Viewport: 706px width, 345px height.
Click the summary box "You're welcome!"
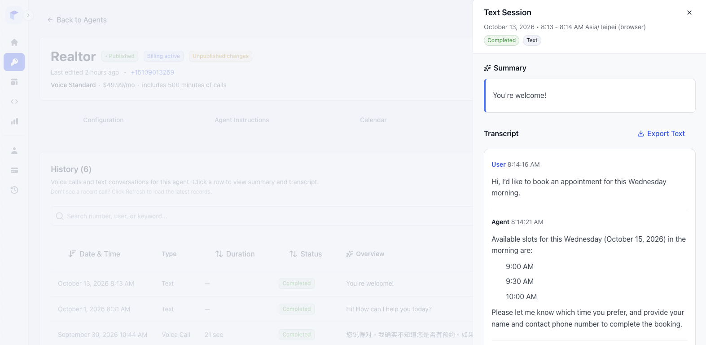590,96
